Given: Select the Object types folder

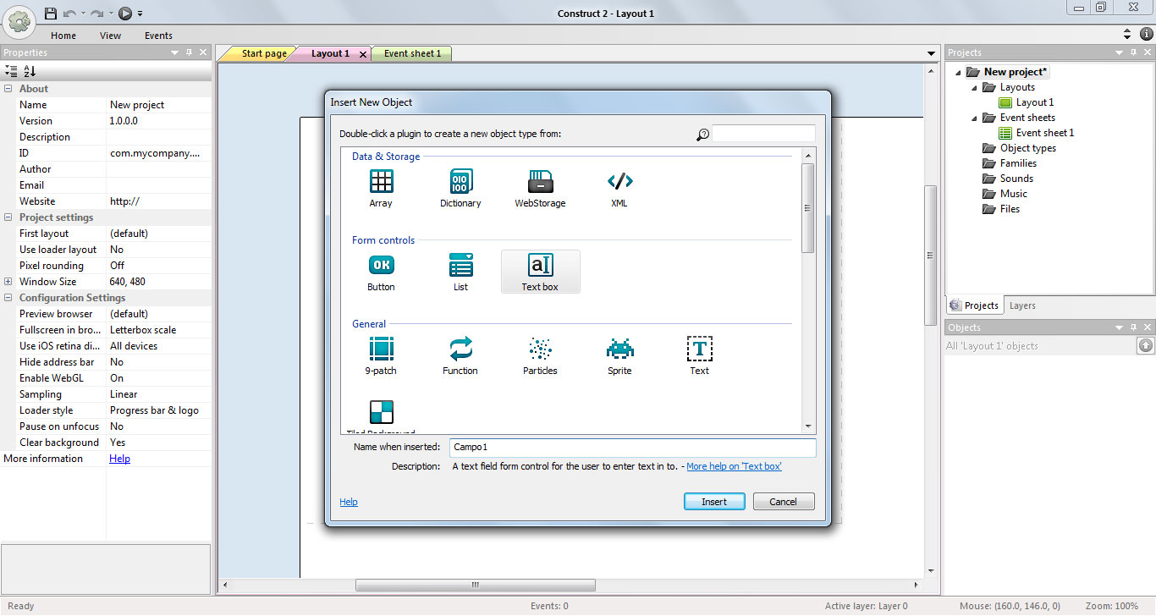Looking at the screenshot, I should 1019,148.
